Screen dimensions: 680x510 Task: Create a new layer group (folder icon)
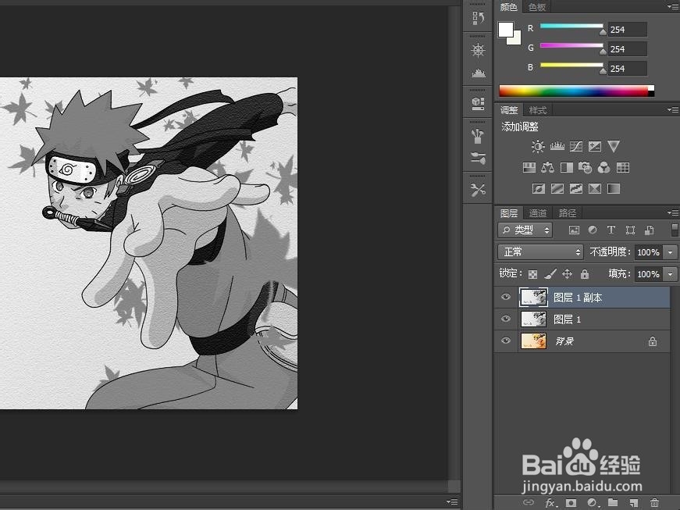pos(613,502)
